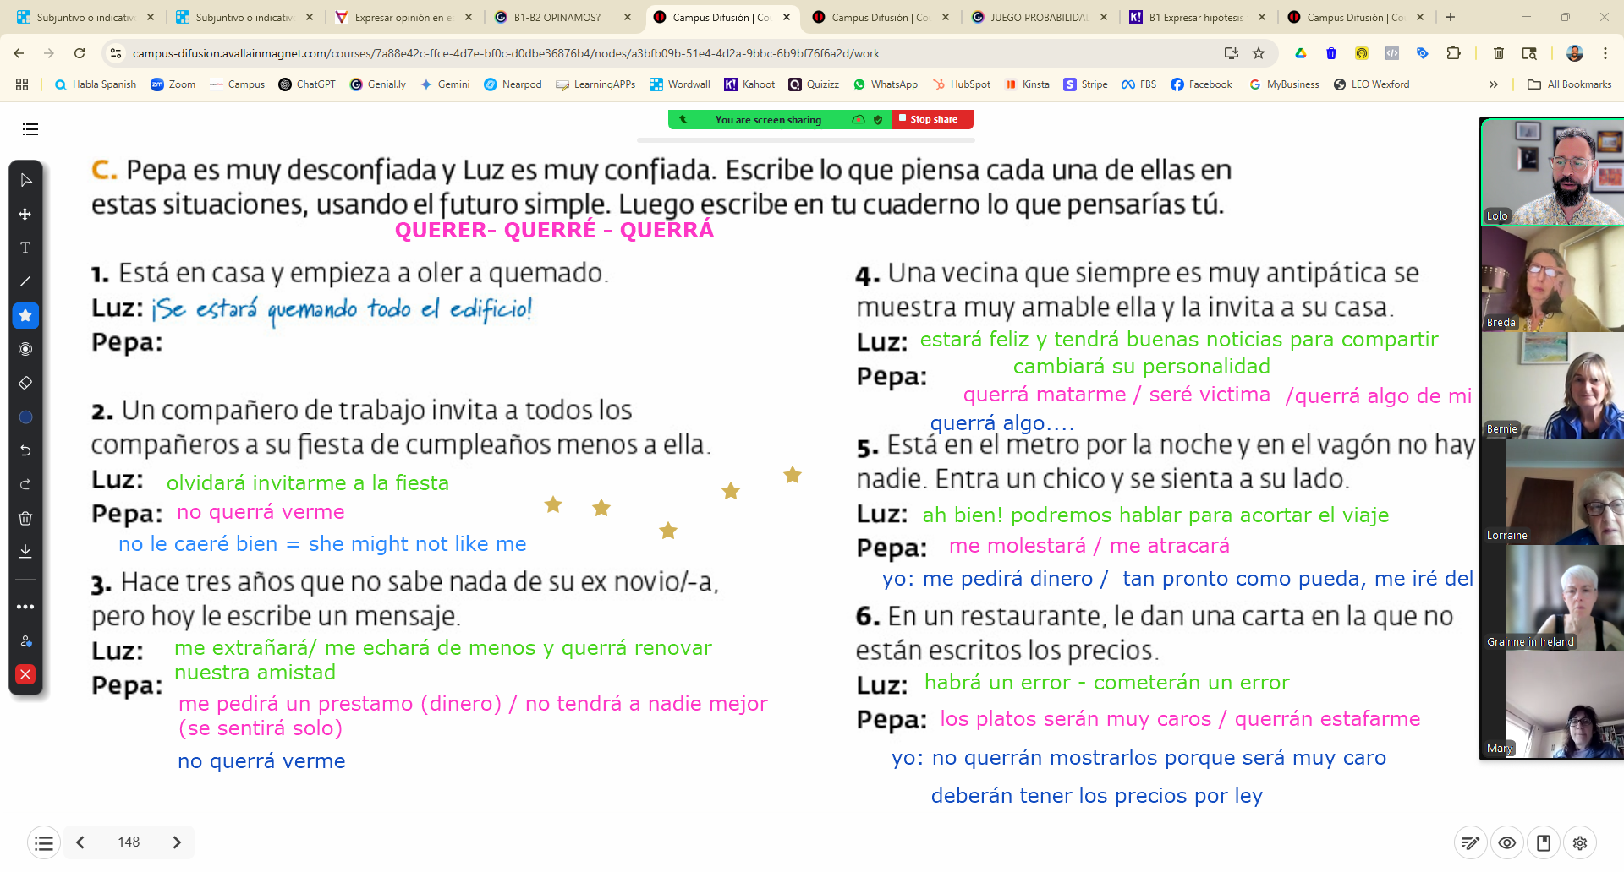This screenshot has height=872, width=1624.
Task: Open the pencil notes editing tool
Action: click(x=1470, y=842)
